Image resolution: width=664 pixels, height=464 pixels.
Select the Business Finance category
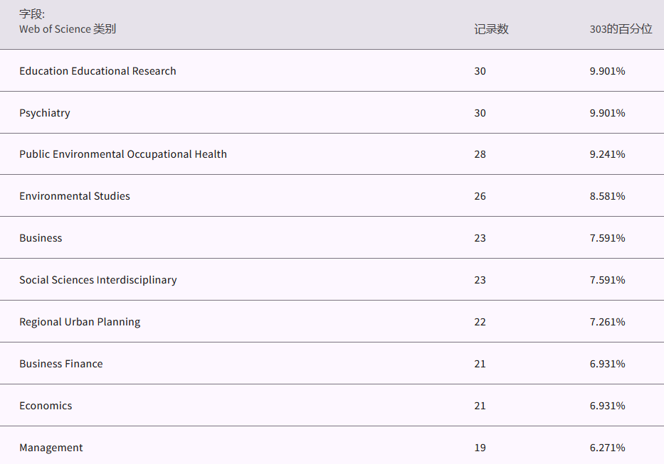click(x=61, y=364)
